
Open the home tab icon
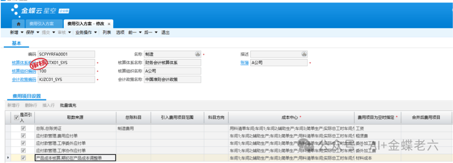click(x=18, y=24)
